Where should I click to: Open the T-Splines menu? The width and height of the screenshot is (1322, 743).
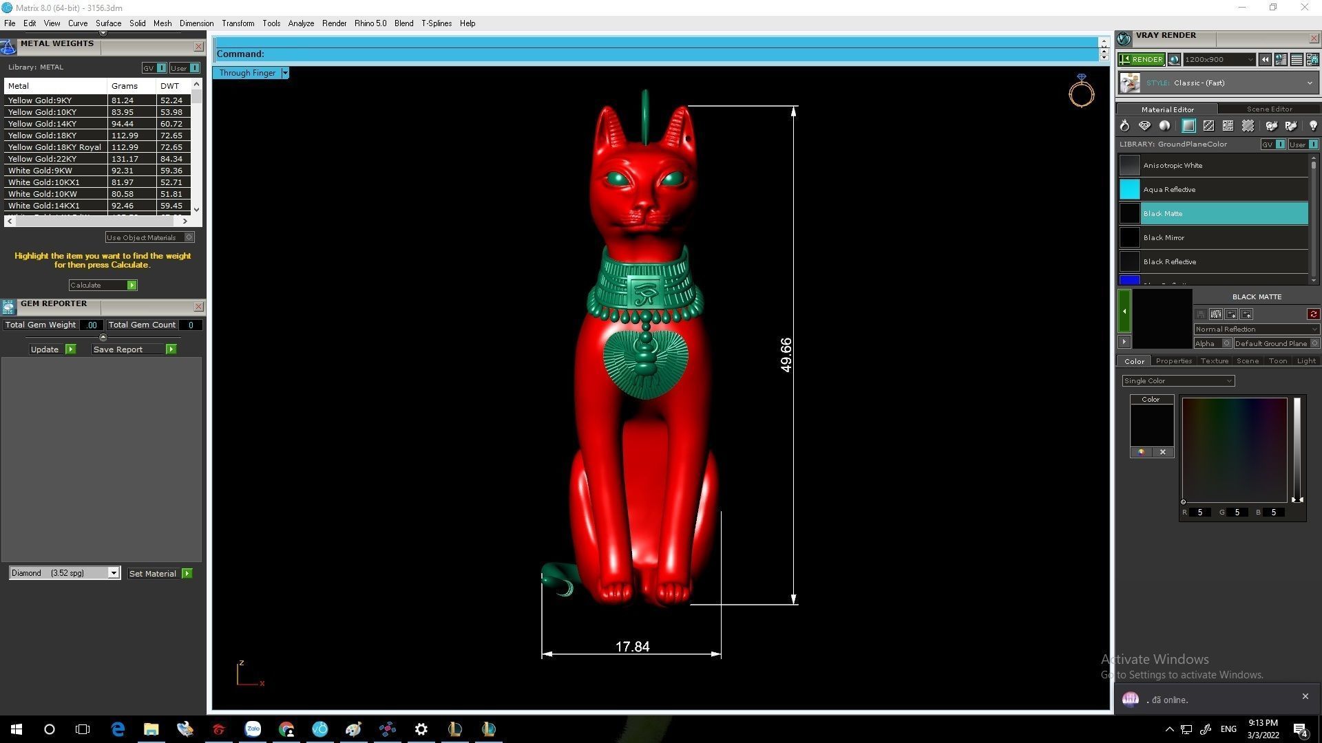(437, 23)
